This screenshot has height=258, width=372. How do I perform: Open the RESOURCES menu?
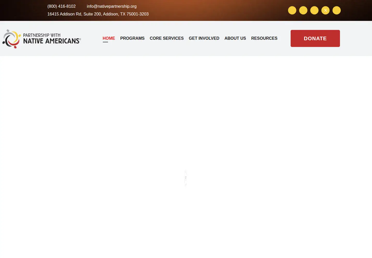264,38
